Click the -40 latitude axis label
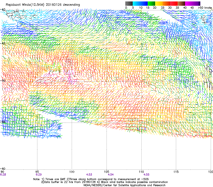This screenshot has width=213, height=187. click(x=3, y=9)
